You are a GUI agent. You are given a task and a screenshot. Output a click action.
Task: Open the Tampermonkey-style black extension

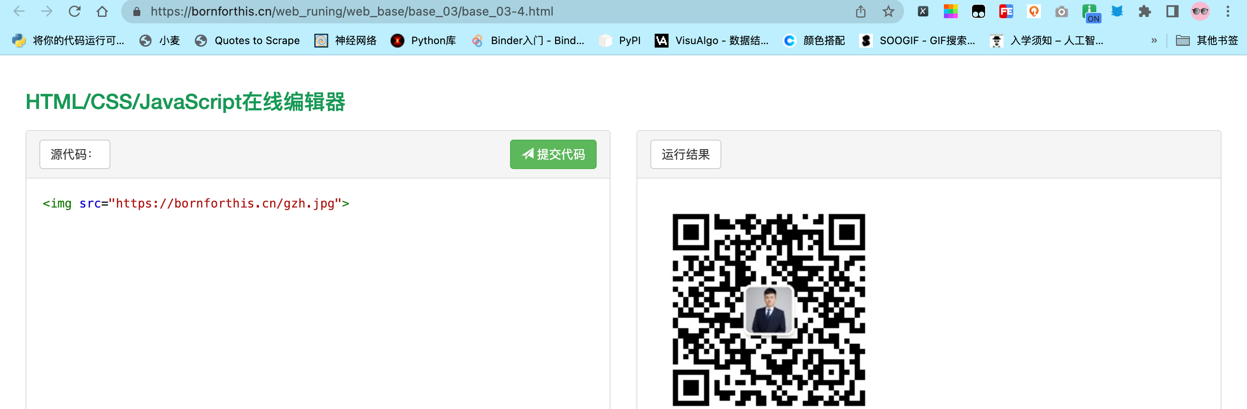point(979,12)
